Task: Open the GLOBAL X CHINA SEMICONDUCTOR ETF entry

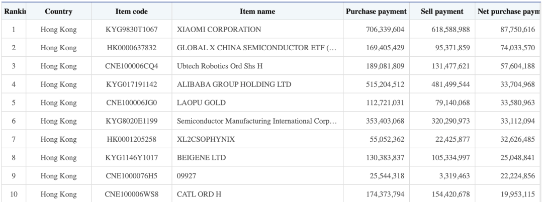Action: tap(257, 48)
